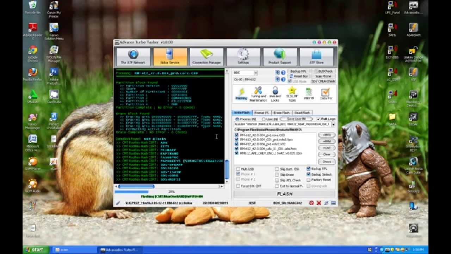The image size is (451, 254).
Task: Switch to Erase Flash tab
Action: pyautogui.click(x=282, y=113)
